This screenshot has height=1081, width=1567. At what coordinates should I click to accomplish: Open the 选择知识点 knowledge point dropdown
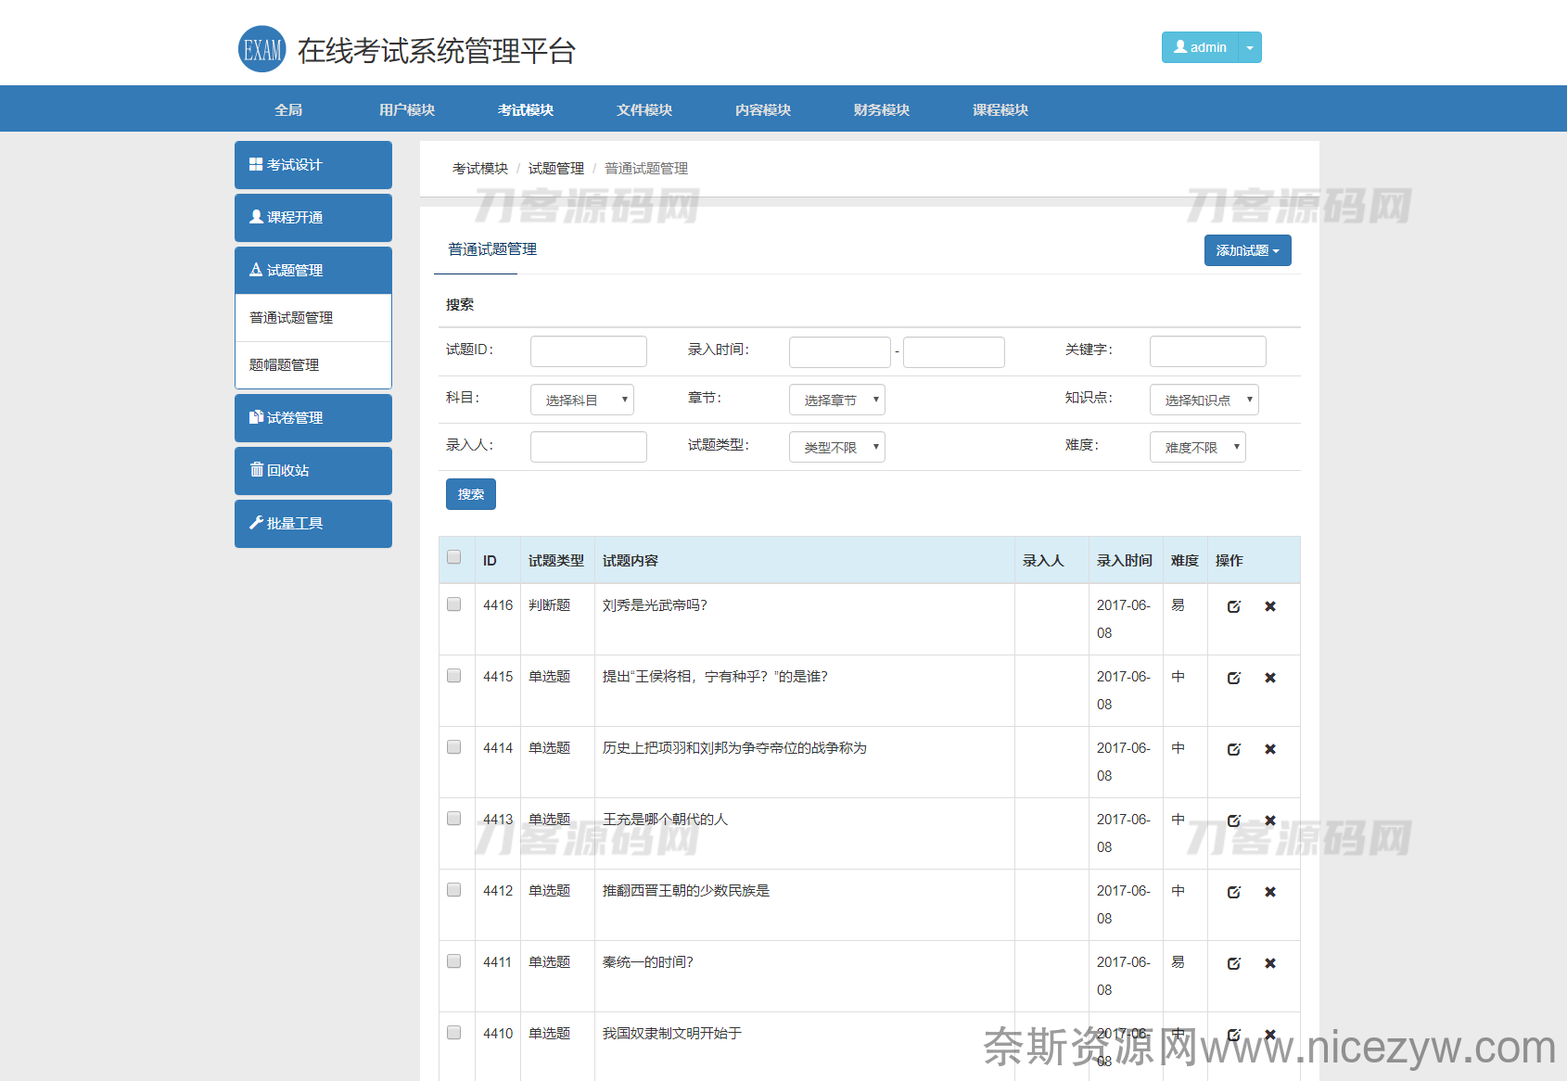1204,400
